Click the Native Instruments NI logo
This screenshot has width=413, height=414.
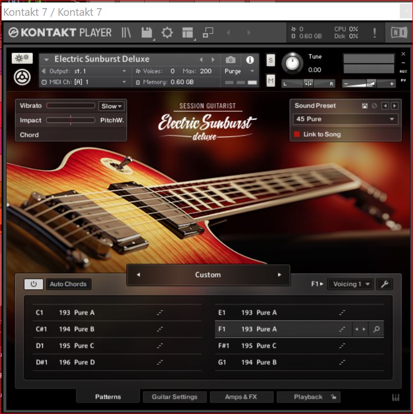(399, 33)
